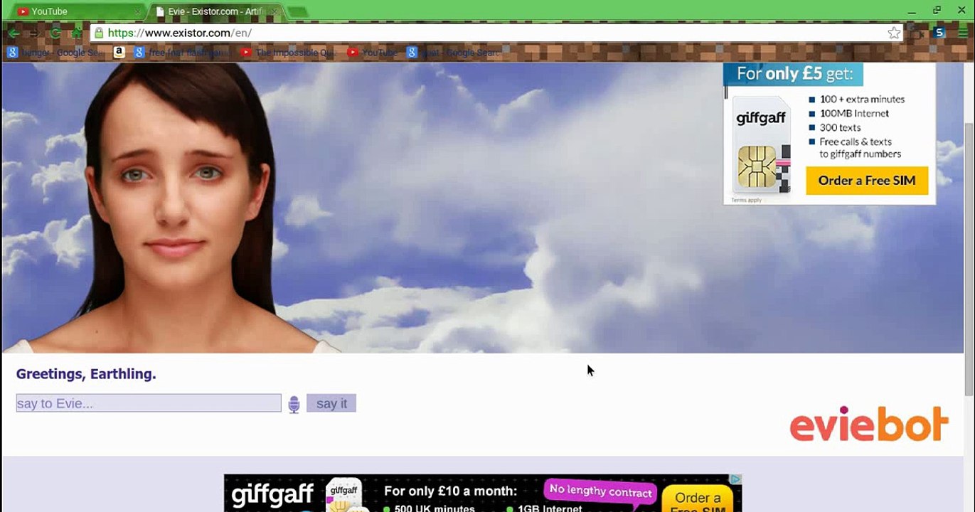Open 'The Impossible Quiz' bookmark
Viewport: 975px width, 512px height.
[289, 52]
